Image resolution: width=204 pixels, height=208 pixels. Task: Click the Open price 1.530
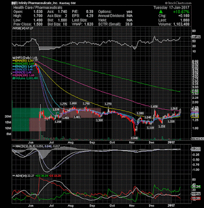pos(38,11)
